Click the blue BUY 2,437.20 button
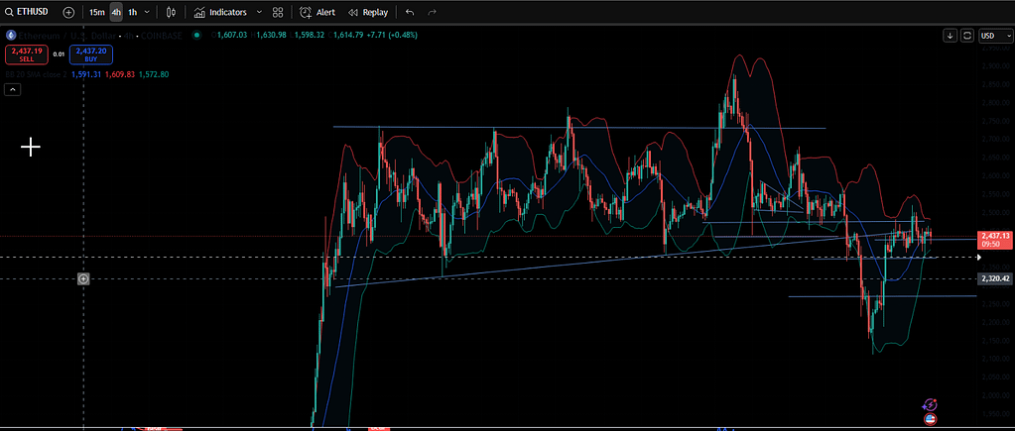The image size is (1015, 431). [92, 54]
